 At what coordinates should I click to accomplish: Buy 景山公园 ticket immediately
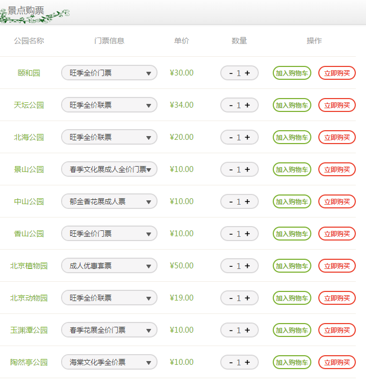tap(337, 170)
